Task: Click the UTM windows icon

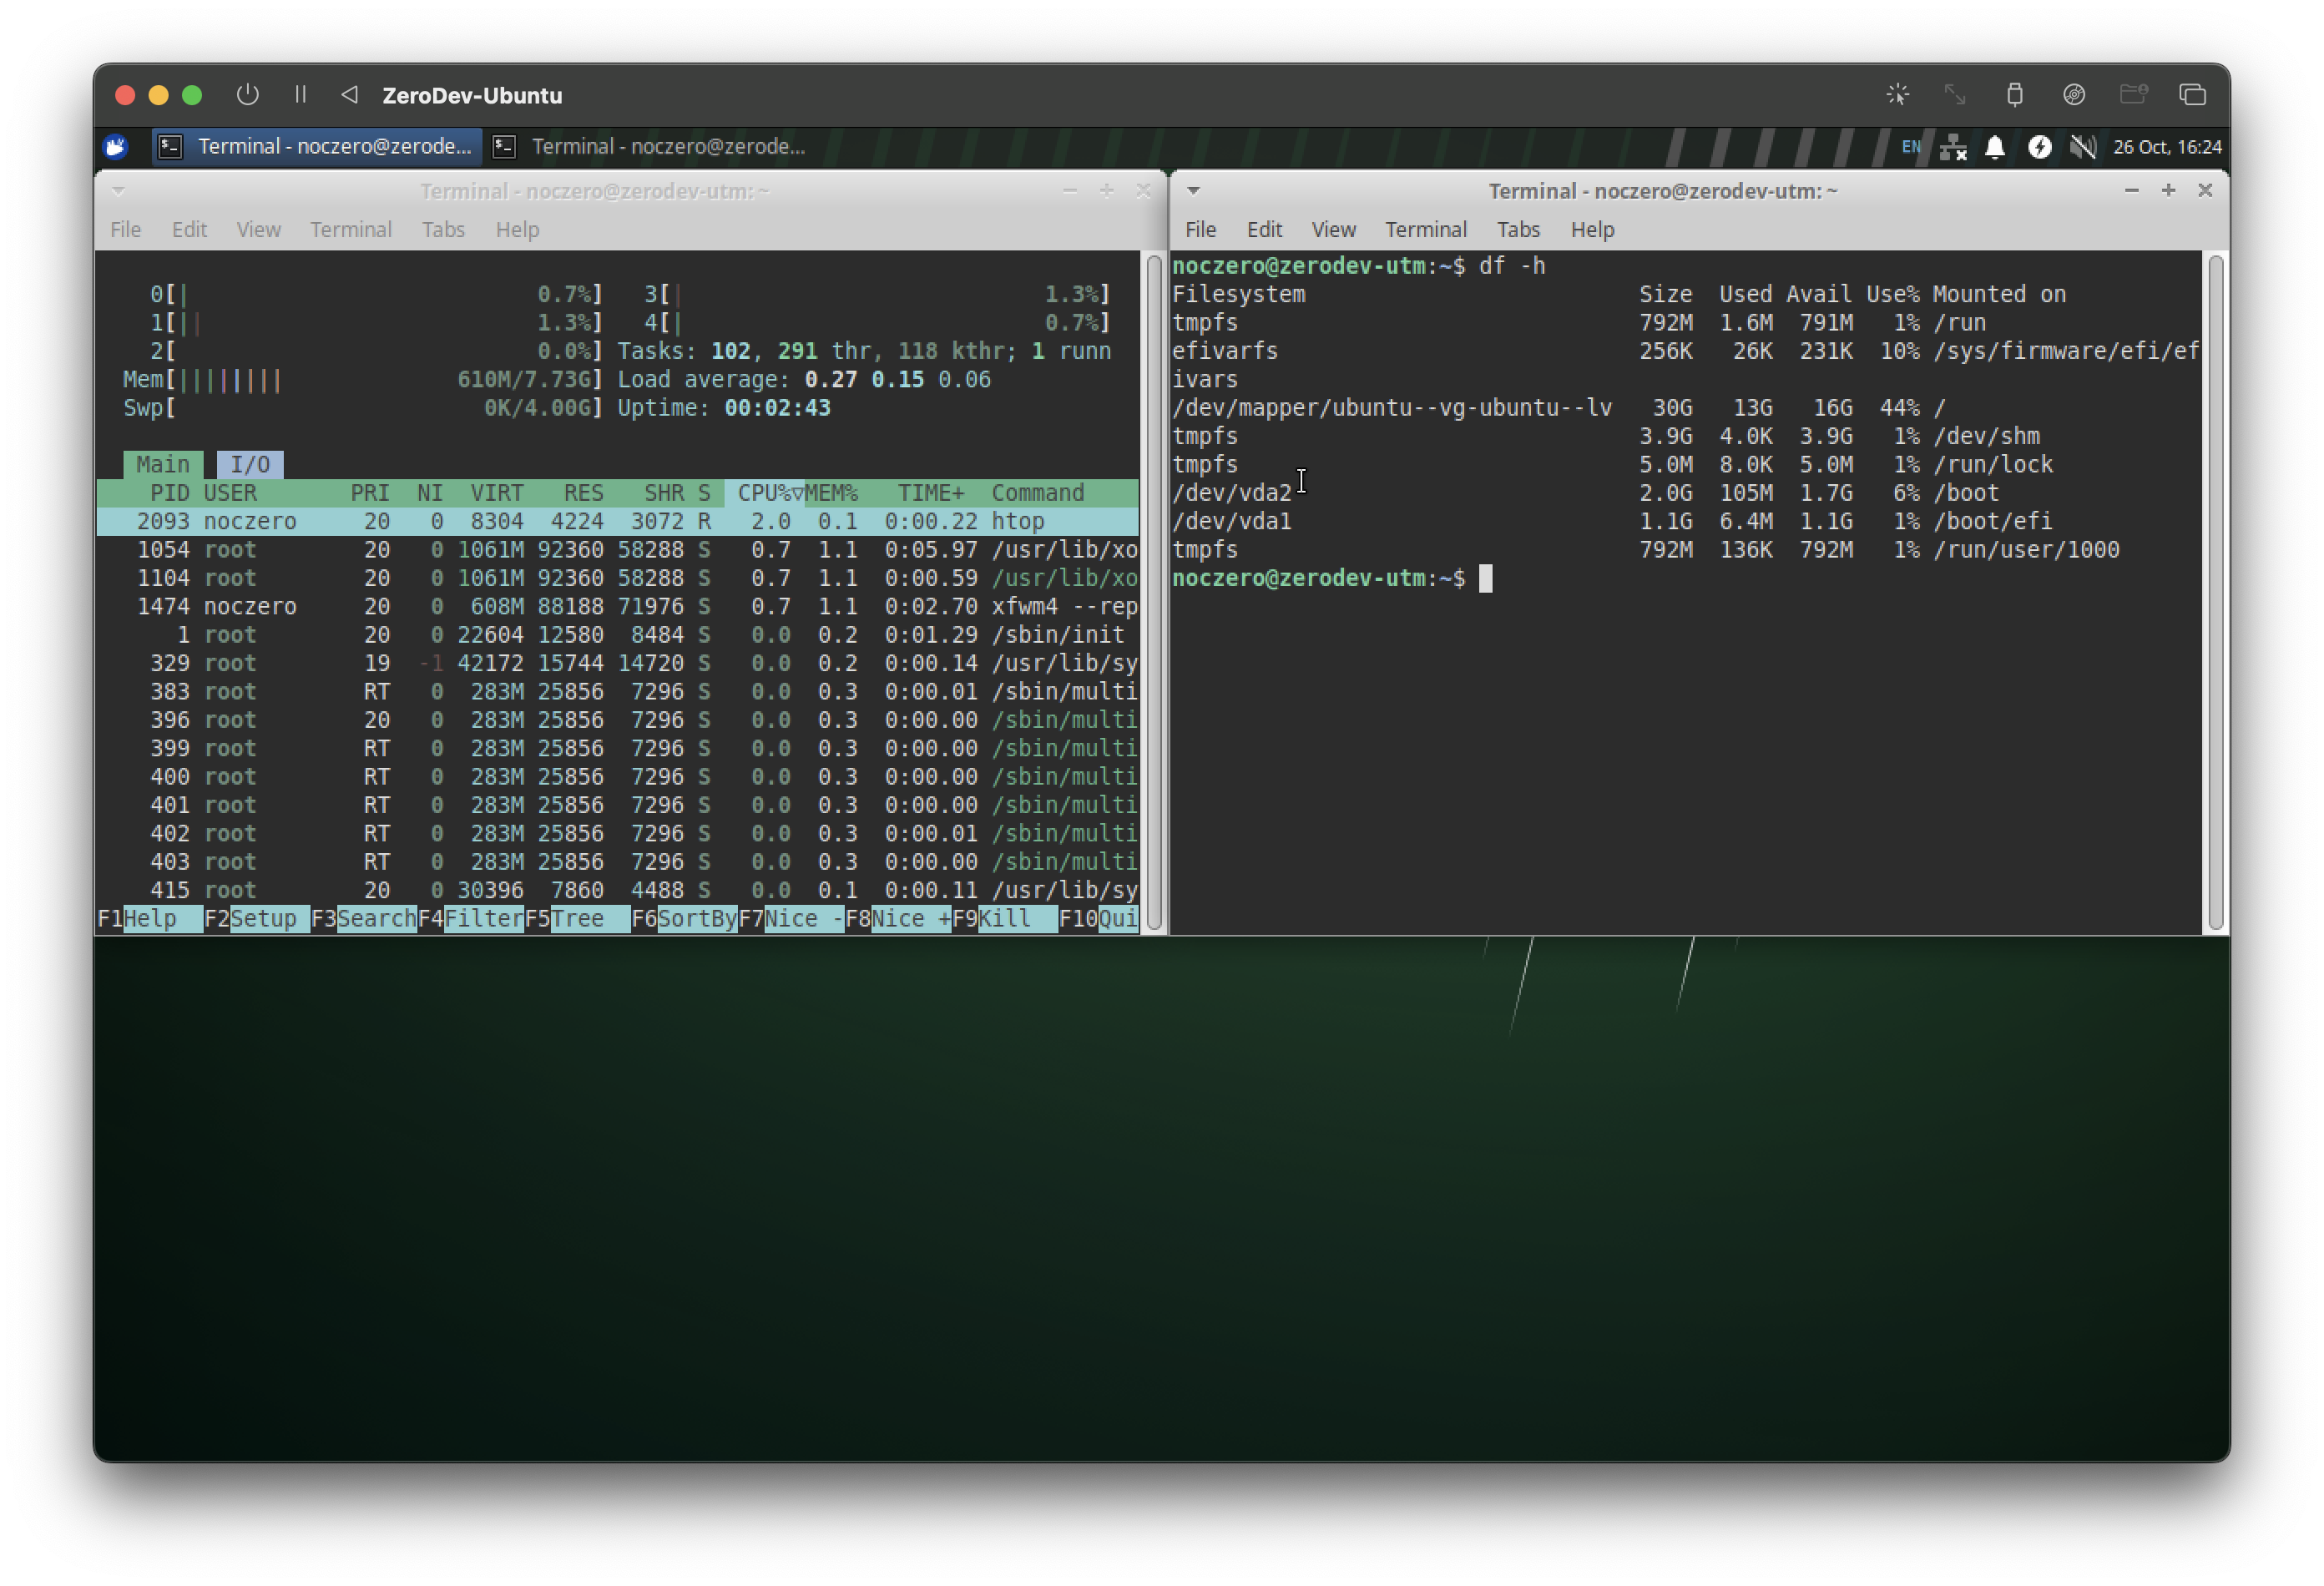Action: [x=2192, y=95]
